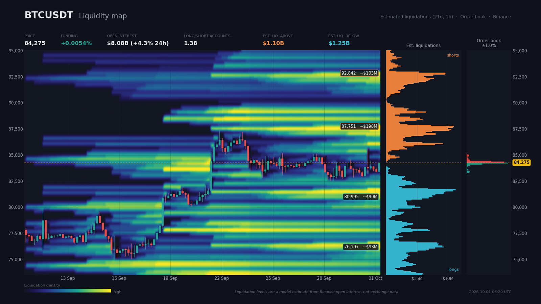Click the timestamp 2026-10-01 06:20 UTC
This screenshot has height=304, width=541.
point(490,292)
